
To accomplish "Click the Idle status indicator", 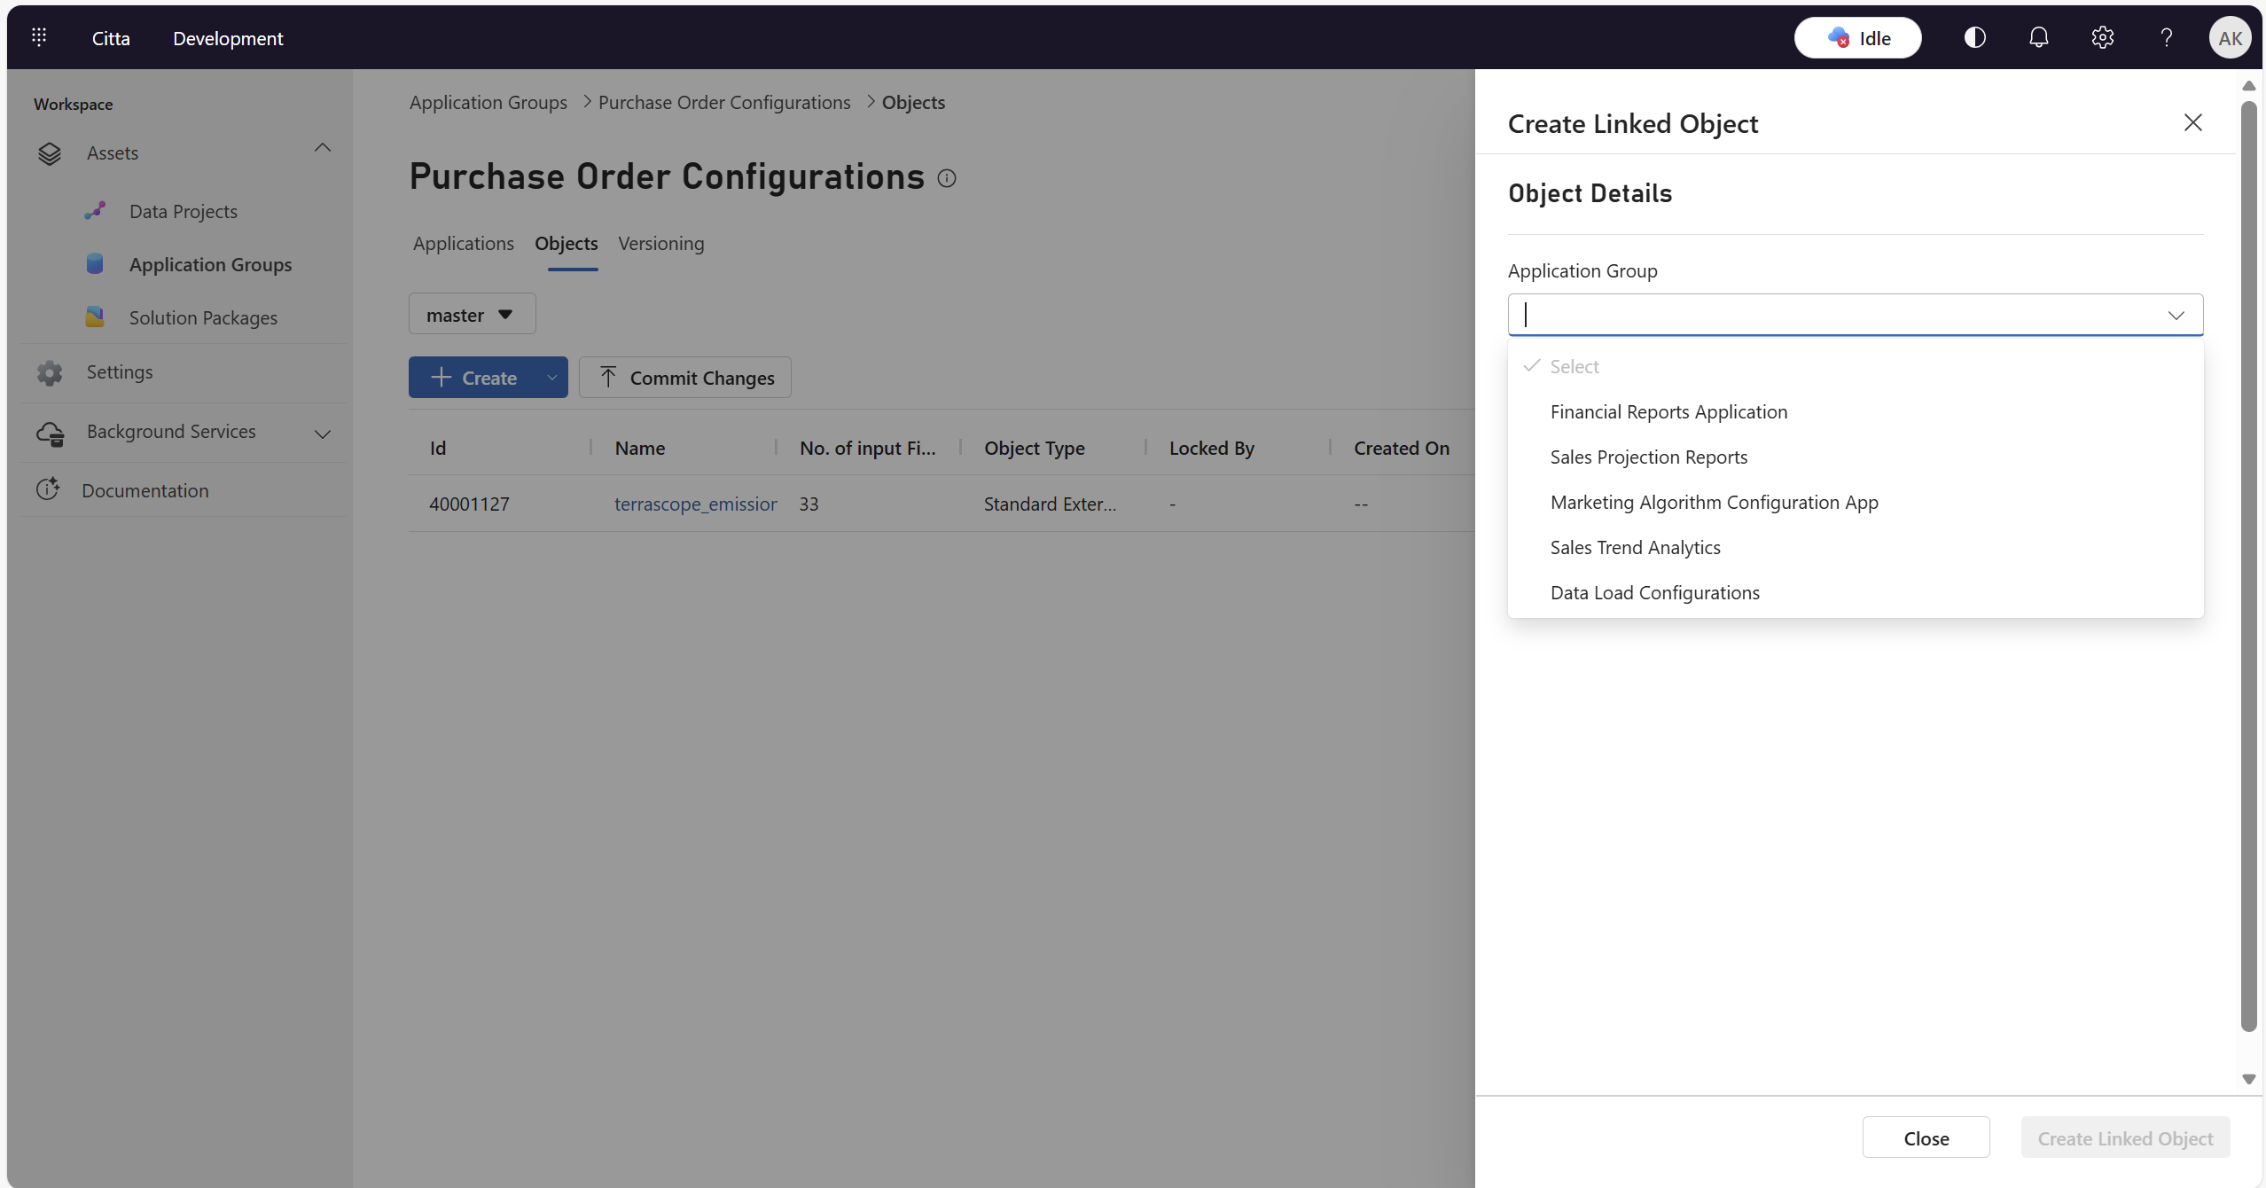I will pos(1857,38).
